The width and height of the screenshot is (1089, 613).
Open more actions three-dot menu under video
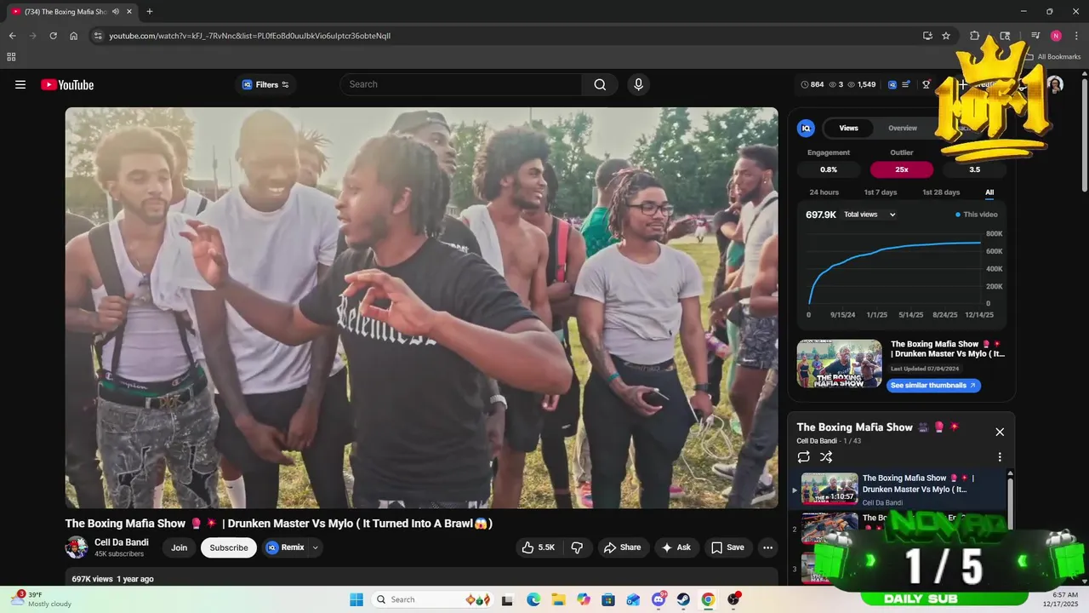click(x=767, y=547)
